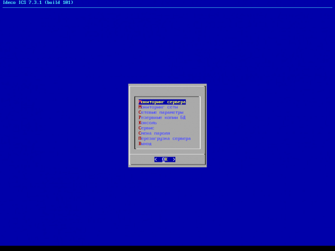
Task: Click right angle bracket of OK button
Action: coord(174,160)
